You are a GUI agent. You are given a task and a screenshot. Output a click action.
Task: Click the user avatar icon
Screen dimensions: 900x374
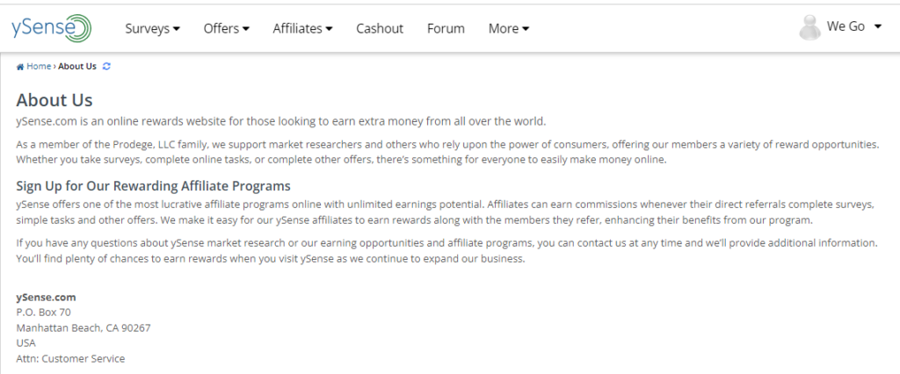tap(809, 27)
